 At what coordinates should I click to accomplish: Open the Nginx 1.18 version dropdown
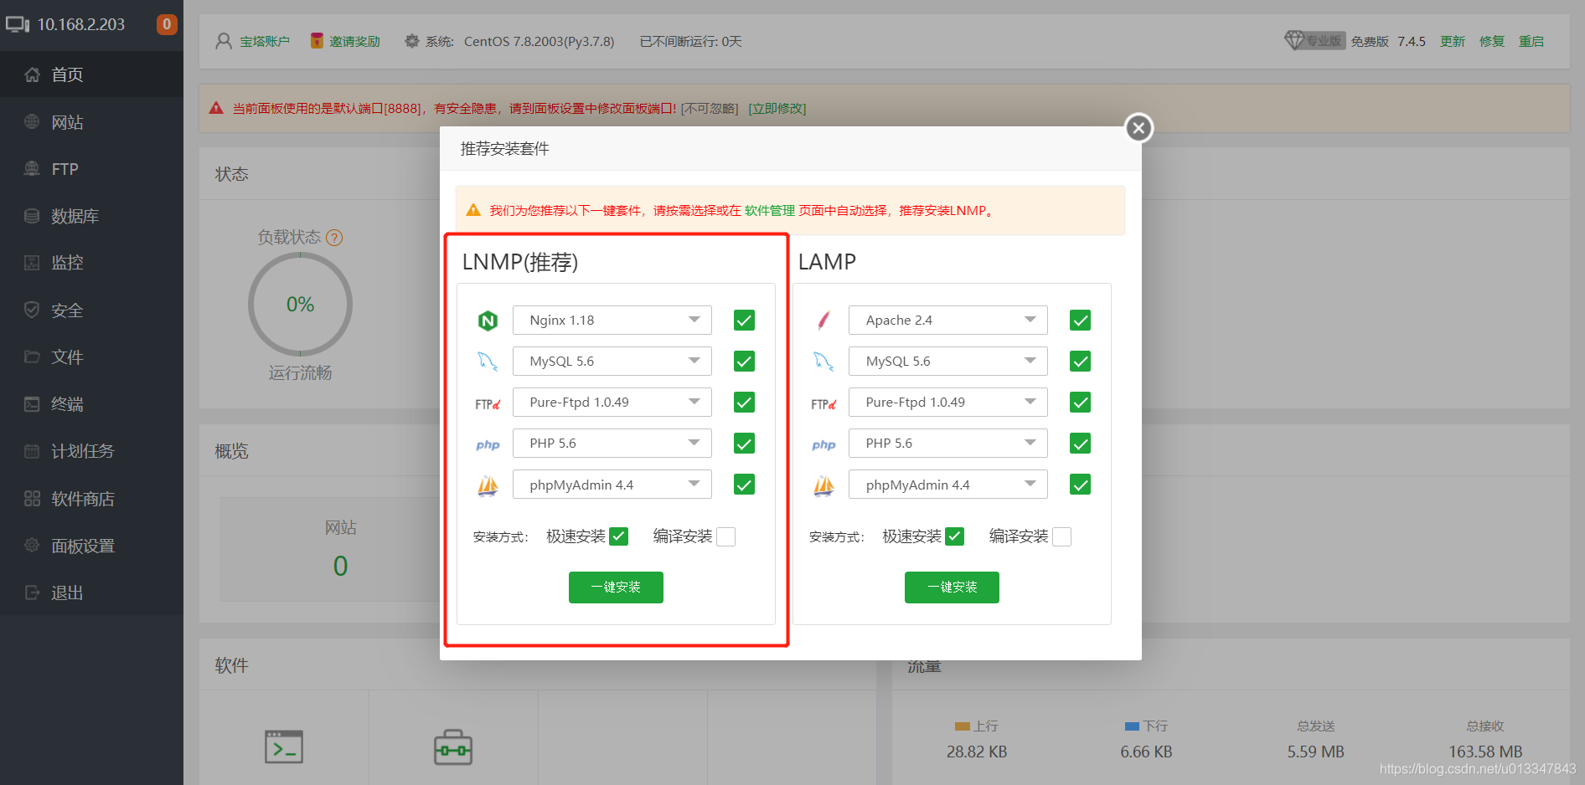click(612, 321)
